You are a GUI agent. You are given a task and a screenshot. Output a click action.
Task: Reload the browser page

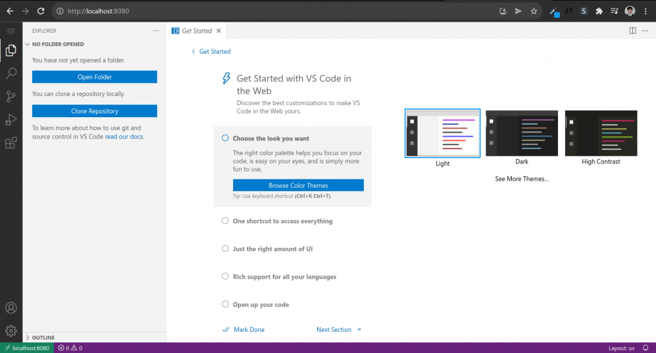(x=40, y=12)
